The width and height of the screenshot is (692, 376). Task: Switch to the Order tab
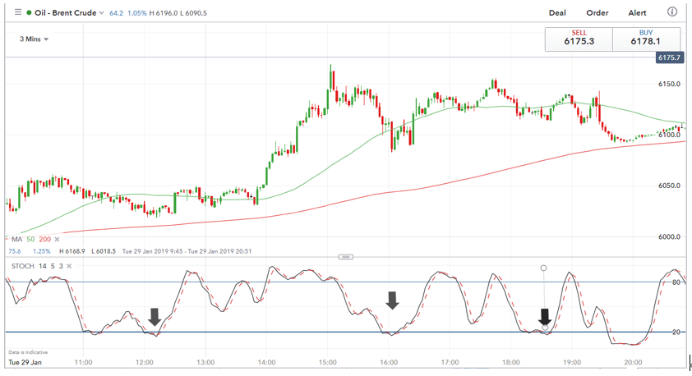(x=597, y=13)
